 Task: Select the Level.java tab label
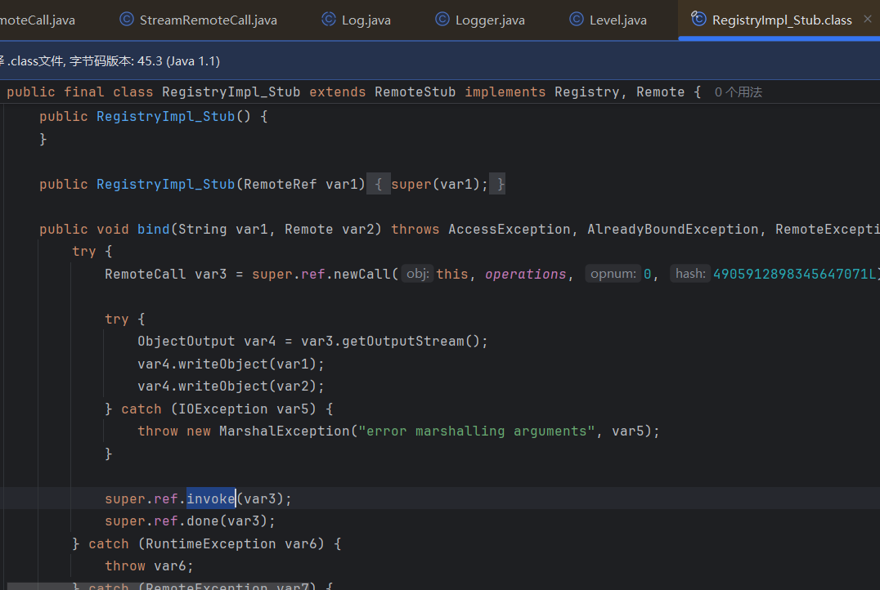[x=617, y=20]
